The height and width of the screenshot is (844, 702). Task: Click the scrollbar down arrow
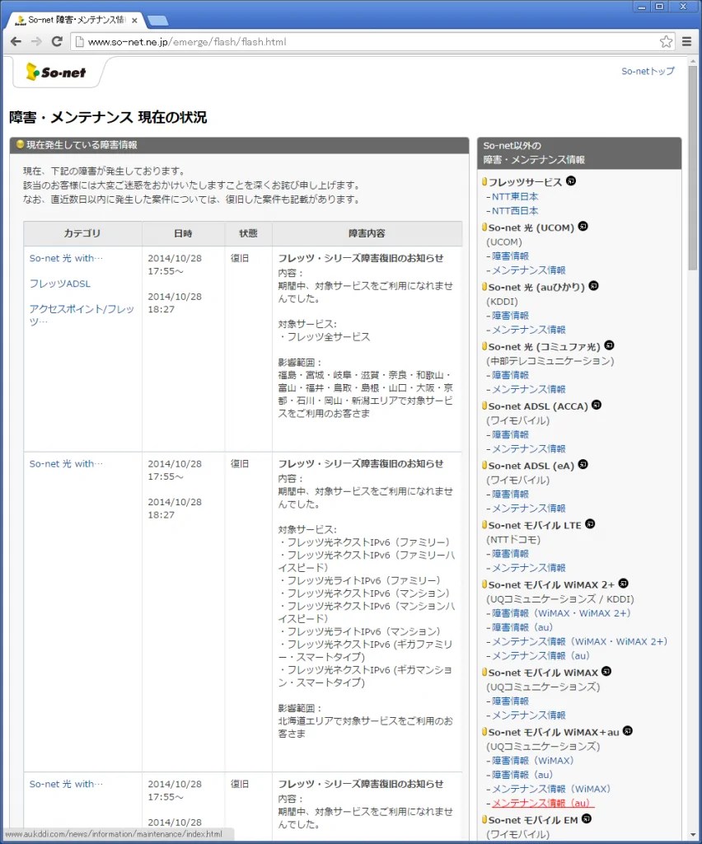pyautogui.click(x=692, y=834)
